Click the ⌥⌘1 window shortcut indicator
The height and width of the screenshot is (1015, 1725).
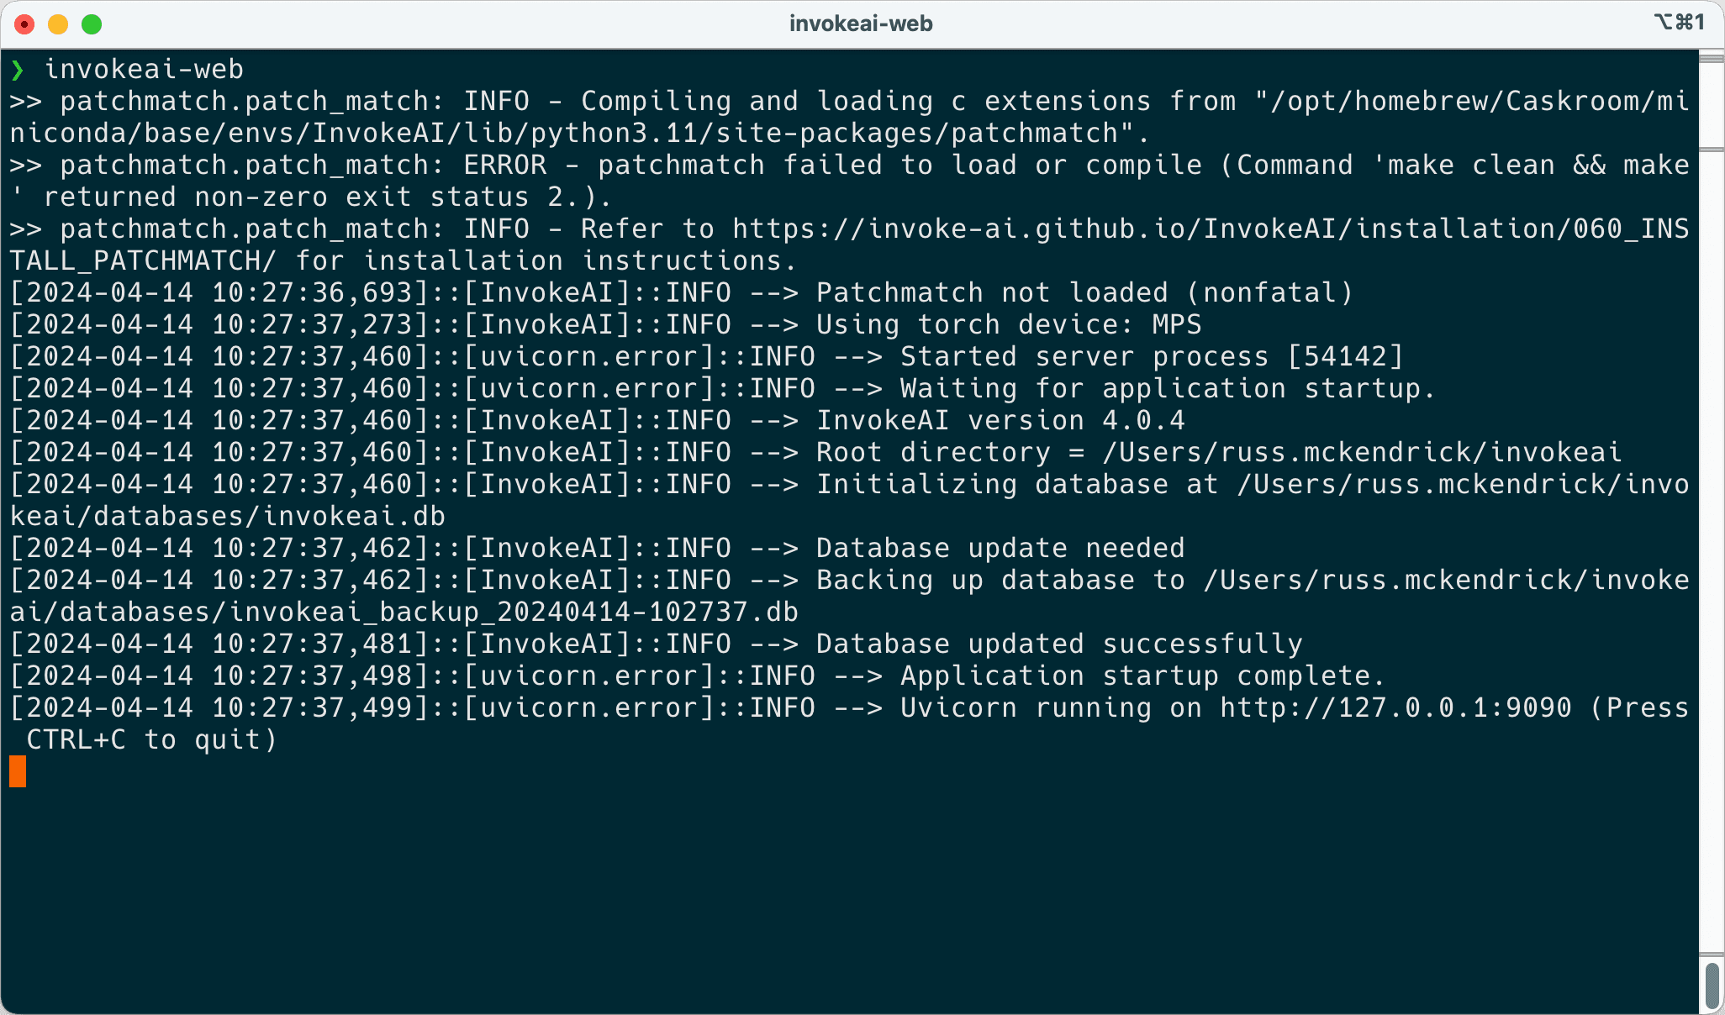[1679, 23]
